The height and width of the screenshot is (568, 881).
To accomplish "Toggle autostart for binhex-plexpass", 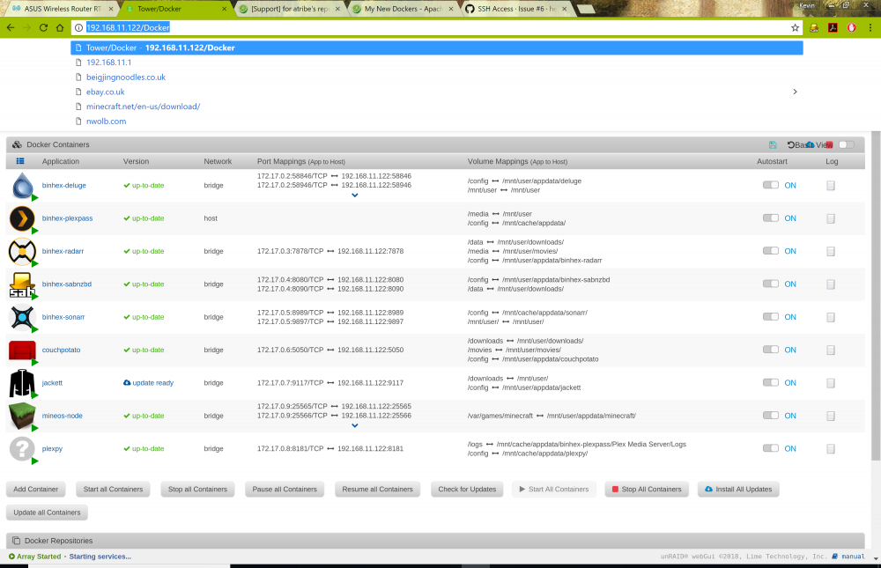I will tap(770, 218).
